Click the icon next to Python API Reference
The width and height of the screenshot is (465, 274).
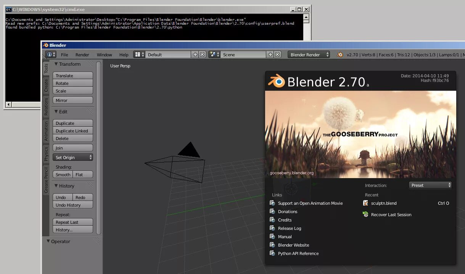272,253
